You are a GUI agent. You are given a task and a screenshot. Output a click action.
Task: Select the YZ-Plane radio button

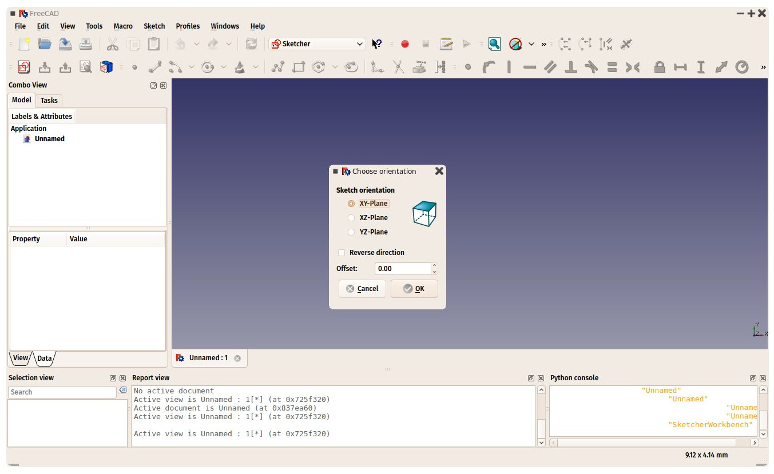click(351, 232)
